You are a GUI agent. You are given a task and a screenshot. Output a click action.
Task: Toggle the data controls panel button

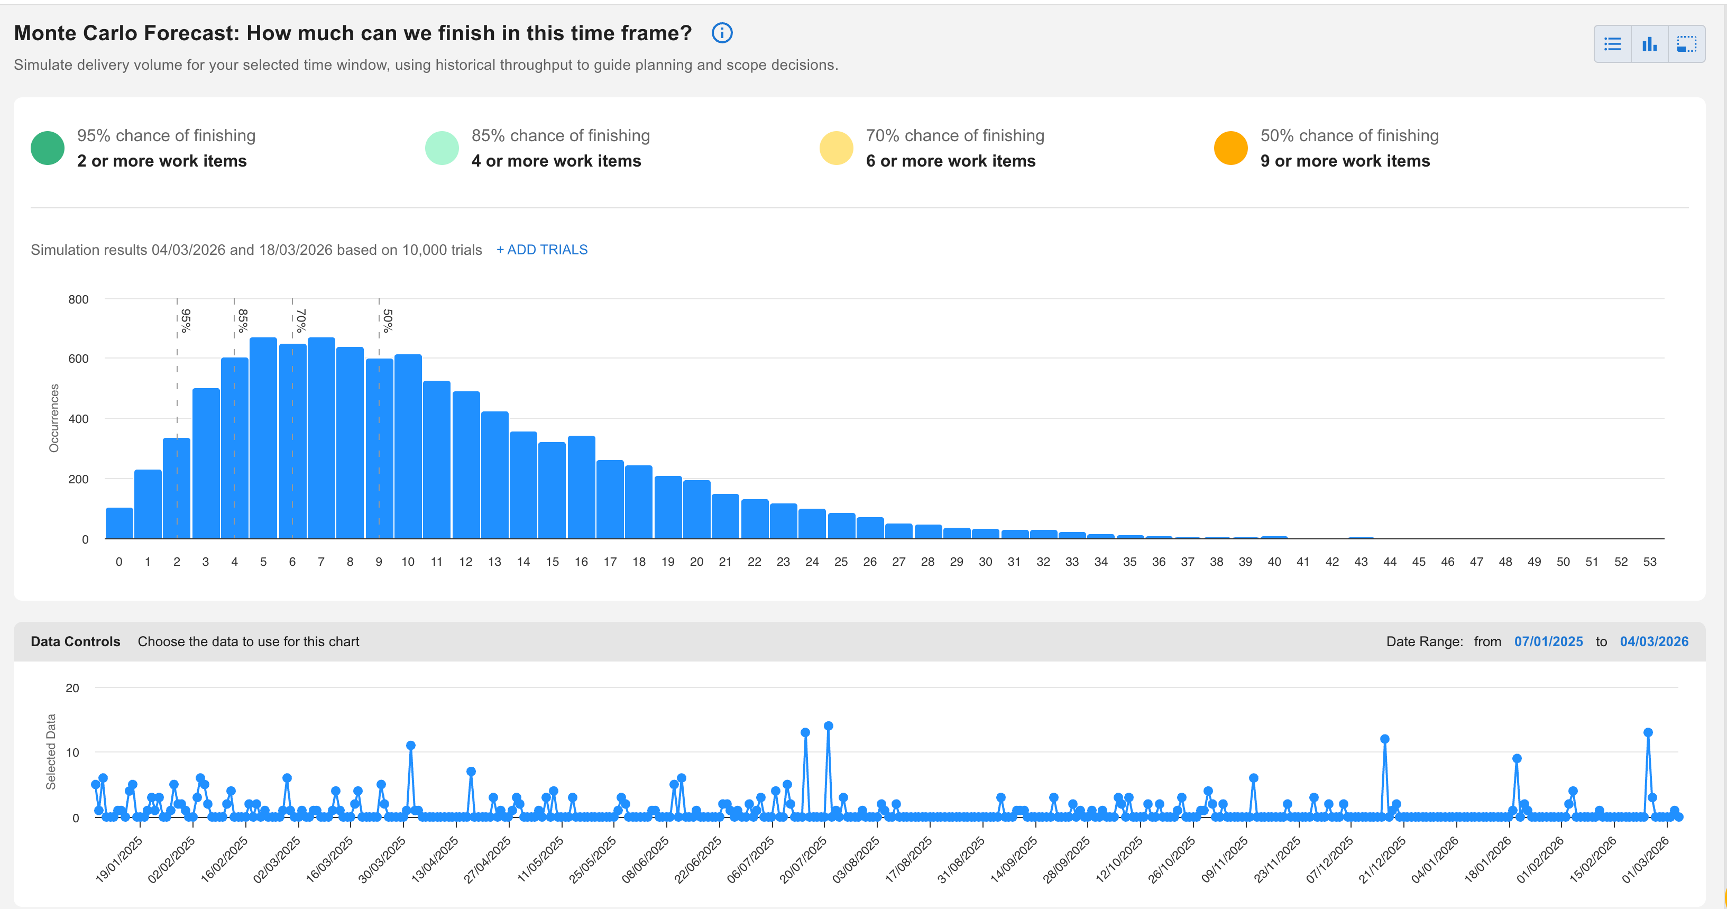1686,44
